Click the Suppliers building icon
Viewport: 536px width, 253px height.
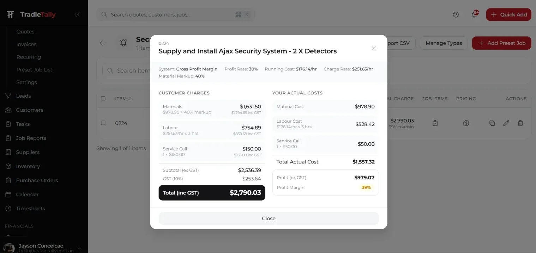(x=8, y=152)
